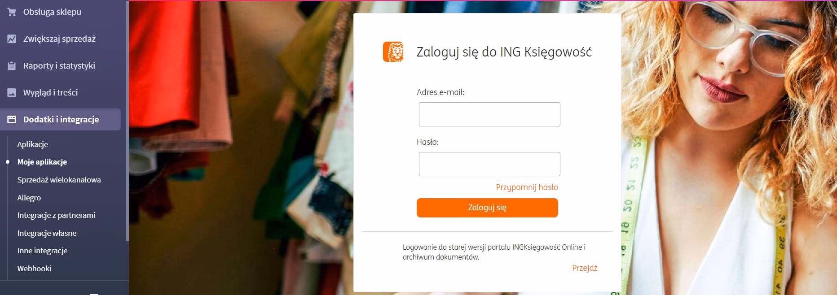The width and height of the screenshot is (837, 295).
Task: Click the shopping cart icon for Obsługa sklepu
Action: [x=11, y=12]
